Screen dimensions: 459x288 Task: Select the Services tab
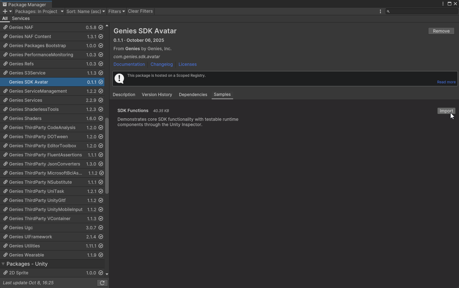tap(21, 19)
